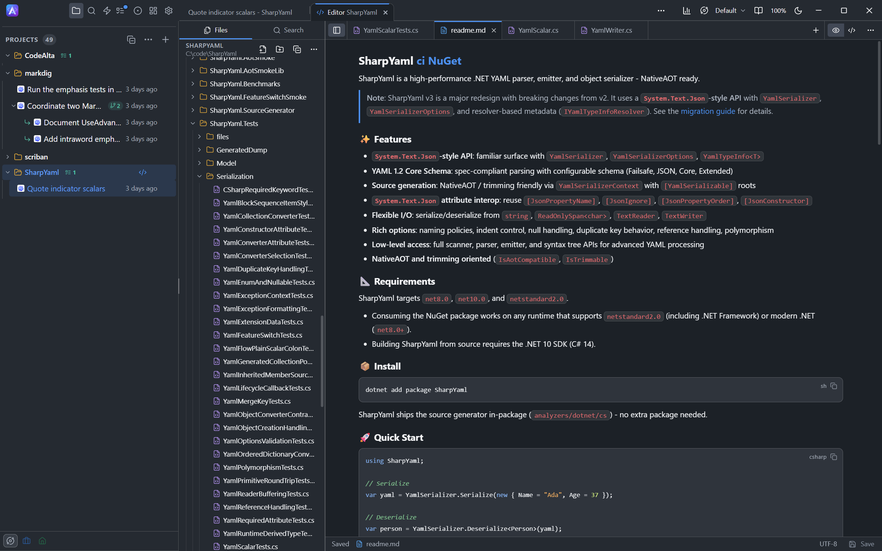
Task: Open Quote indicator scalars - SharpYaml tab
Action: click(240, 12)
